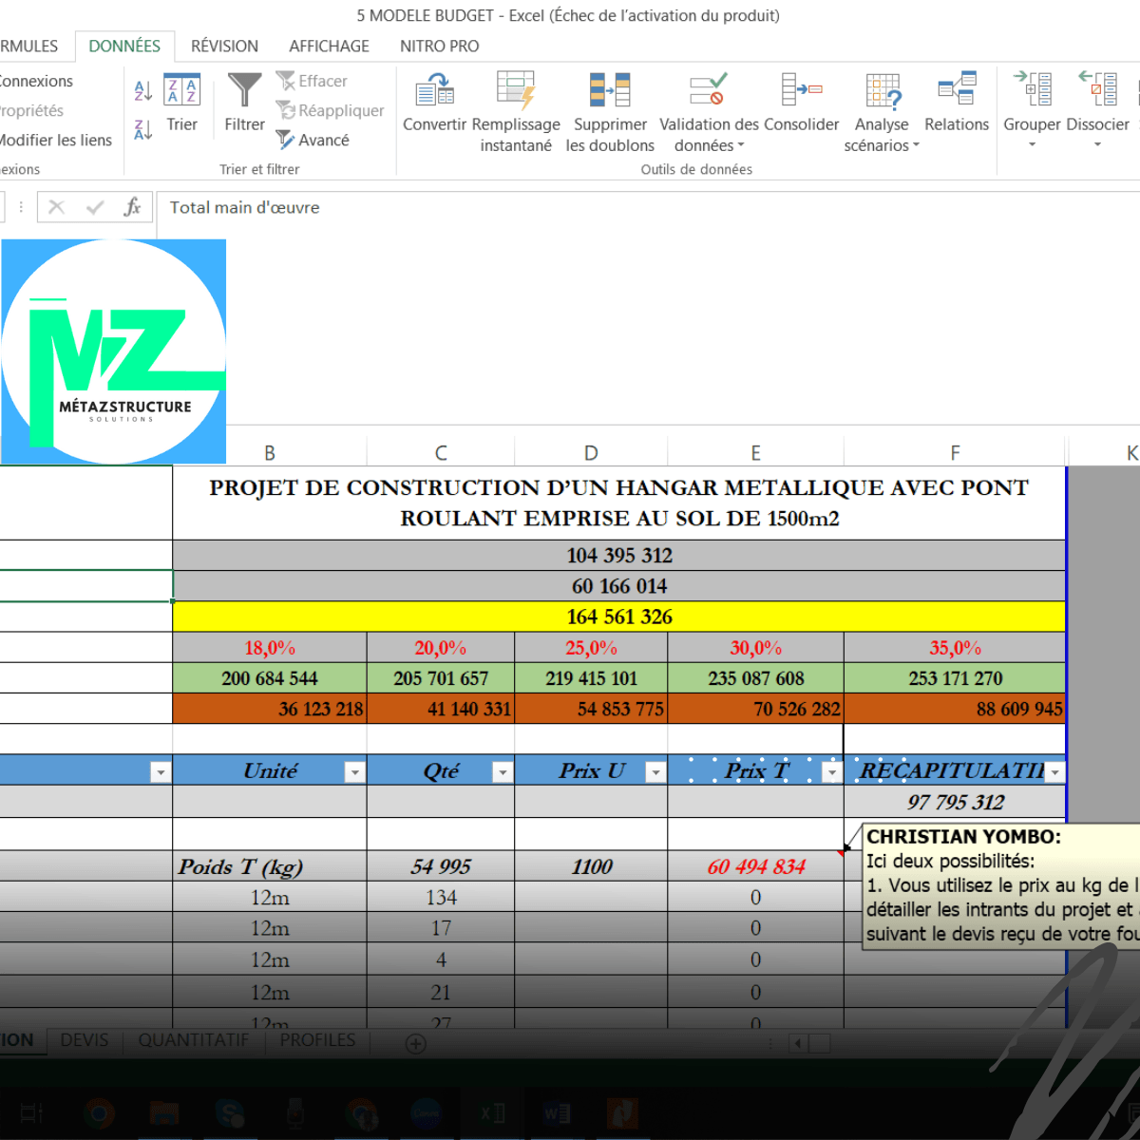This screenshot has width=1140, height=1140.
Task: Click Modifier les liens
Action: point(55,140)
